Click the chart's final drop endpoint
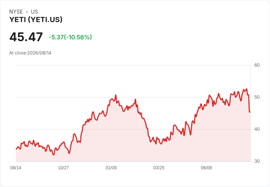 coord(250,112)
